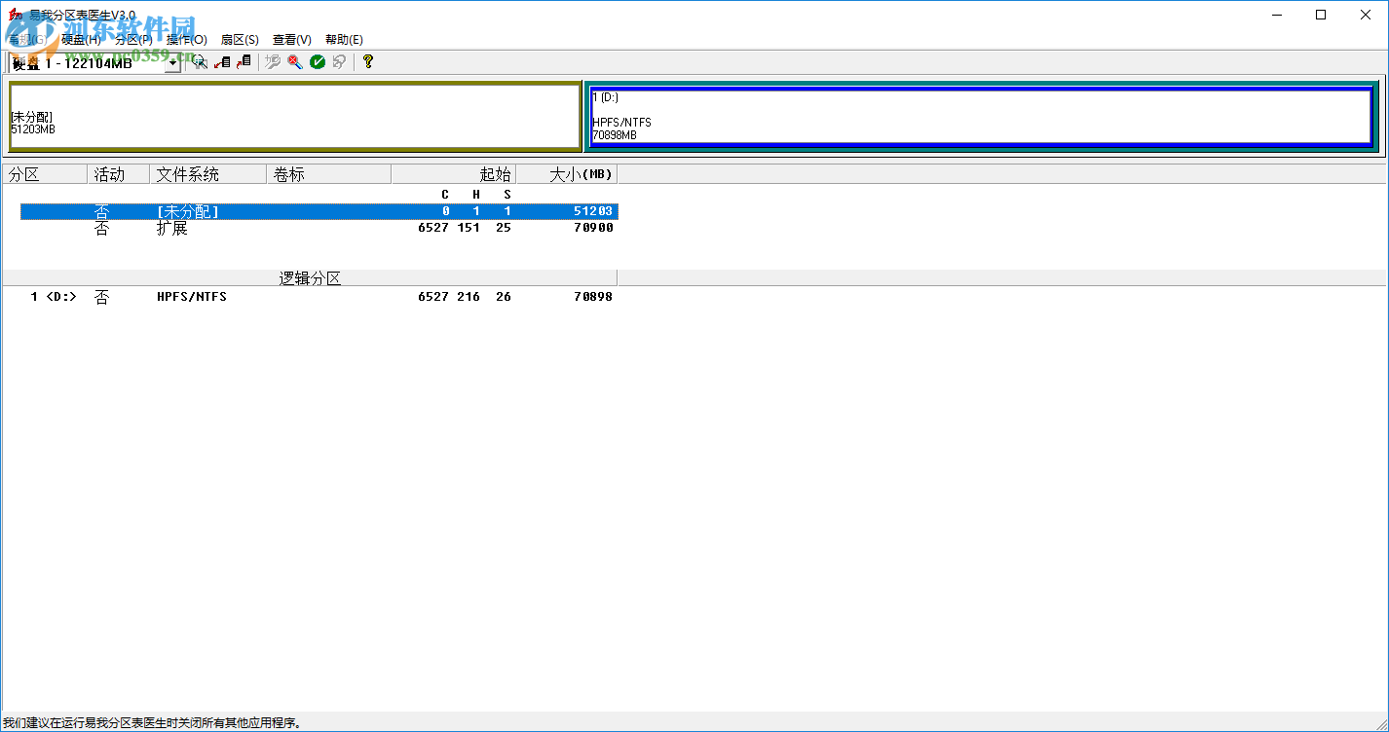
Task: Click the red-X magnifier toolbar icon
Action: [x=295, y=61]
